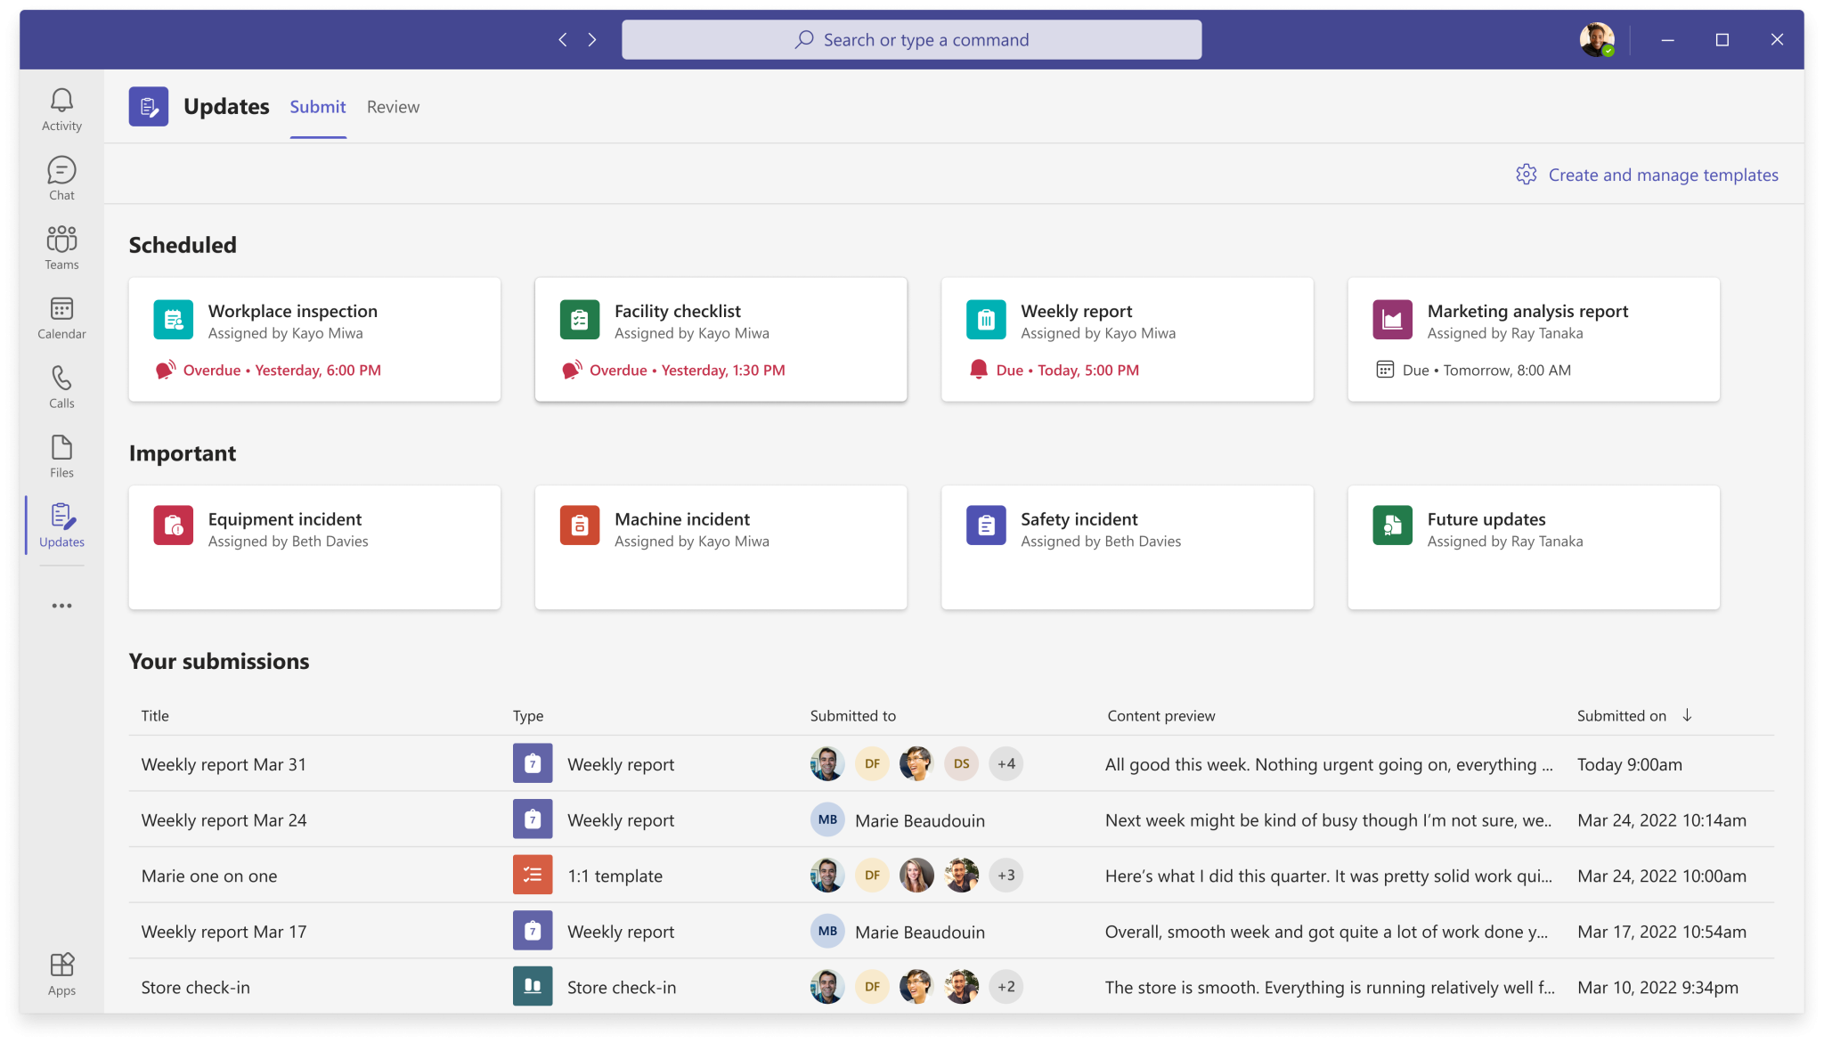Open the Equipment incident template card
This screenshot has height=1043, width=1824.
[314, 547]
